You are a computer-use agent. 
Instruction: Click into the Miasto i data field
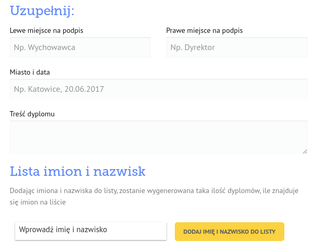159,89
